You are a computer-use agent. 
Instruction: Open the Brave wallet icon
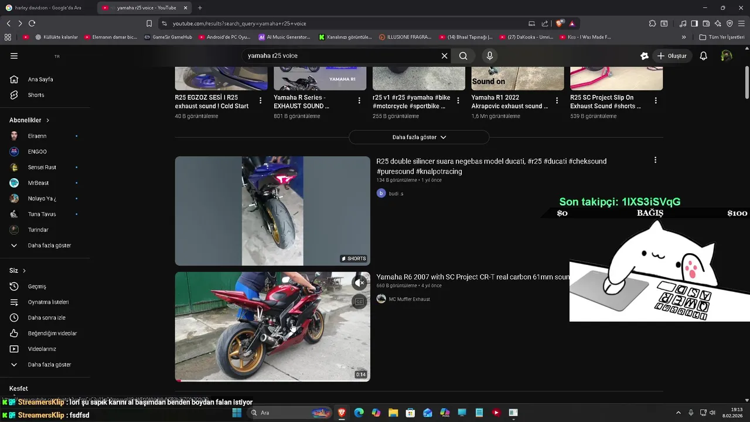click(706, 23)
